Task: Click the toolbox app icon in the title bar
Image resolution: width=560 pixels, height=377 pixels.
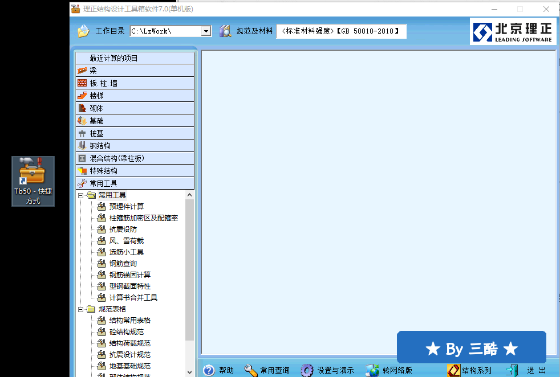Action: tap(75, 9)
